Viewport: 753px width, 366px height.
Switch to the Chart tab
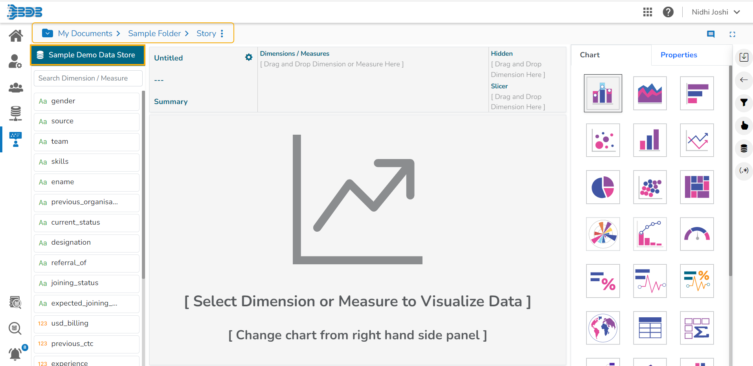pos(590,55)
